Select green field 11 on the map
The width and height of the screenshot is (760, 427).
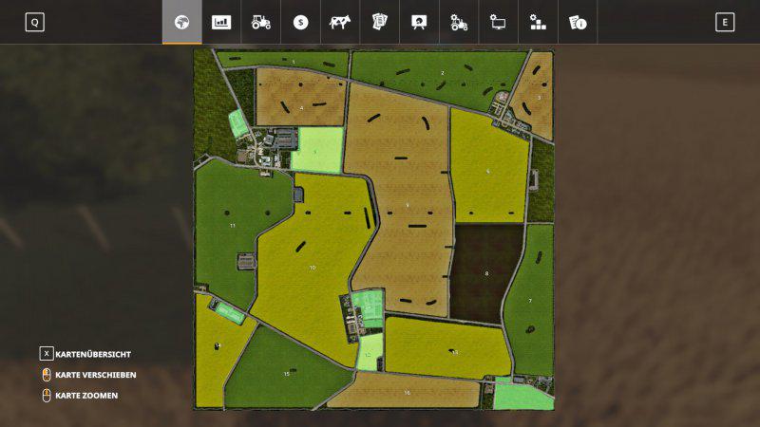click(233, 225)
